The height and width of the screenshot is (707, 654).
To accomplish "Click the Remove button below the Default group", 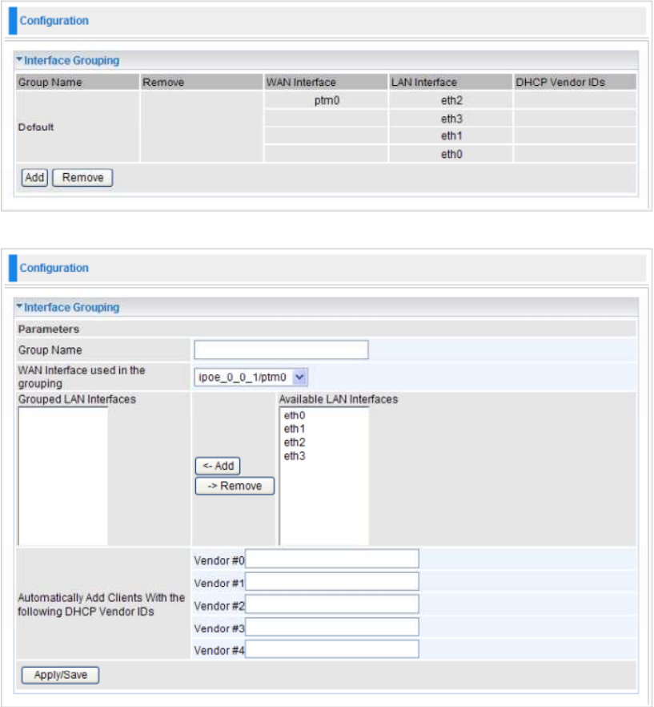I will 82,178.
